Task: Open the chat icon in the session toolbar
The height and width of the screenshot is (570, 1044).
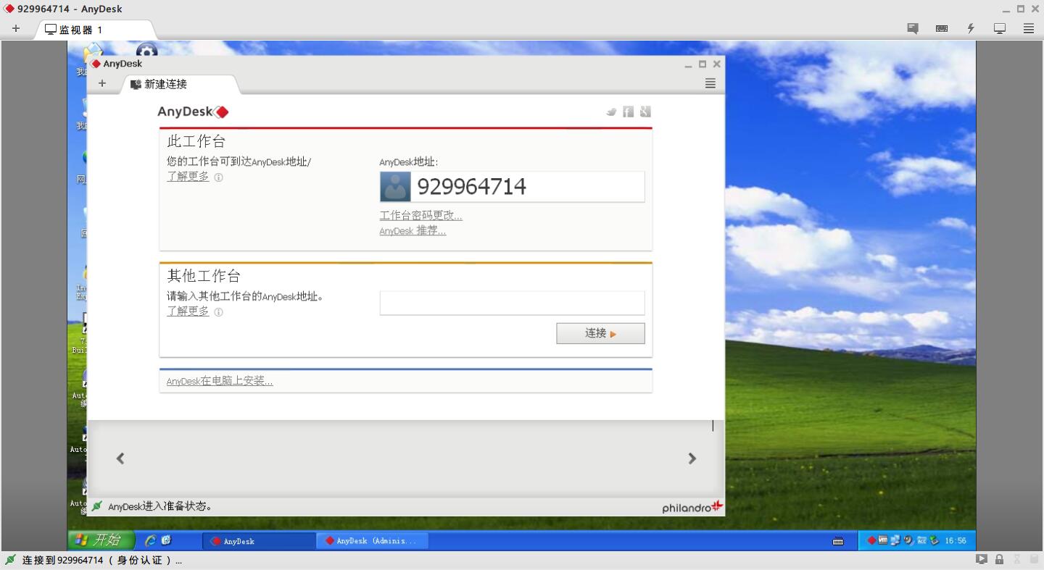Action: click(x=913, y=28)
